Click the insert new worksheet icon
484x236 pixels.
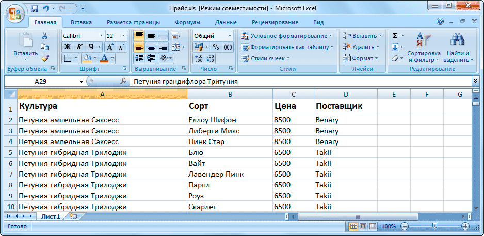coord(73,216)
